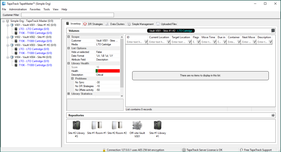Switch to the Inventory tab

click(x=73, y=24)
